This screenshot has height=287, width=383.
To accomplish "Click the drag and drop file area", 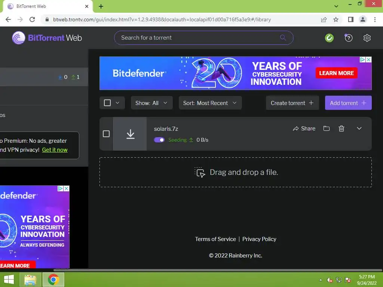I will tap(236, 172).
